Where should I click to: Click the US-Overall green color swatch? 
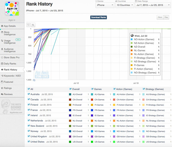(x=70, y=142)
